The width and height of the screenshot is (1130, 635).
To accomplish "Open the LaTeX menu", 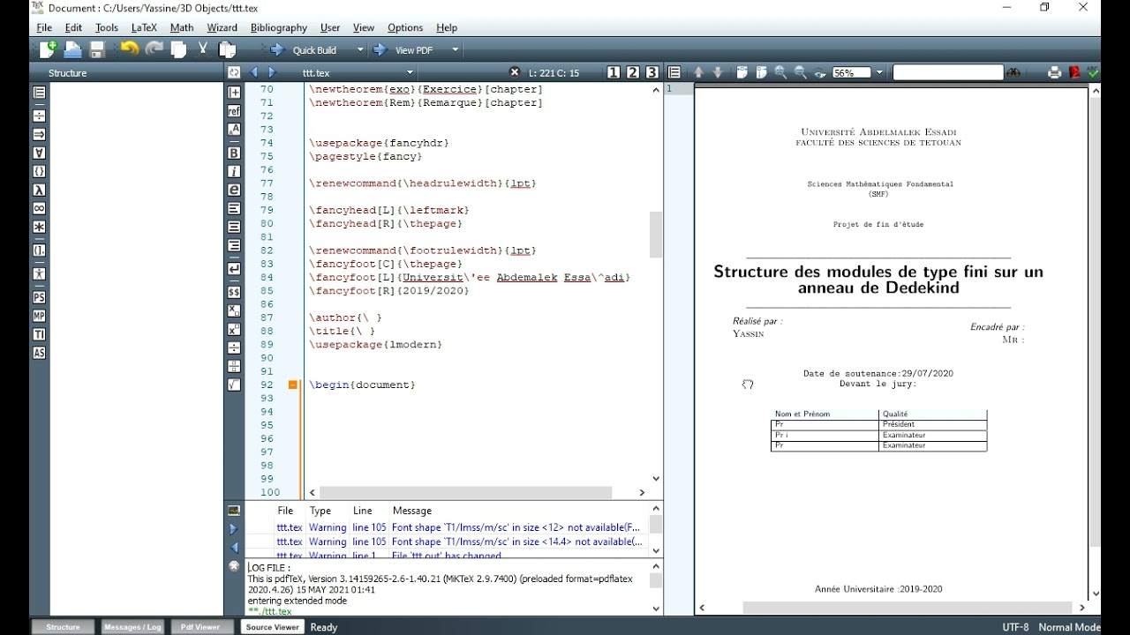I will [144, 27].
